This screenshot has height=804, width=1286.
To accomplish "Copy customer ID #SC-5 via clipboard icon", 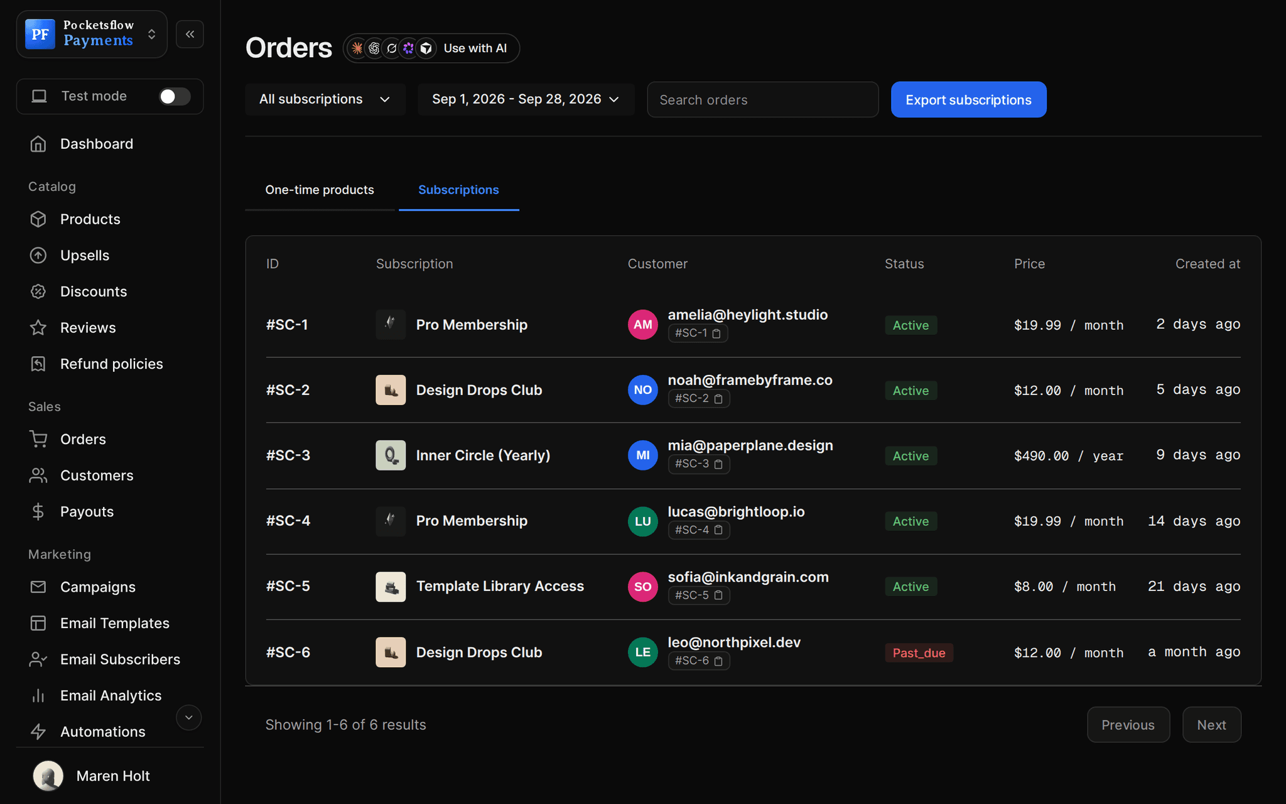I will tap(719, 595).
